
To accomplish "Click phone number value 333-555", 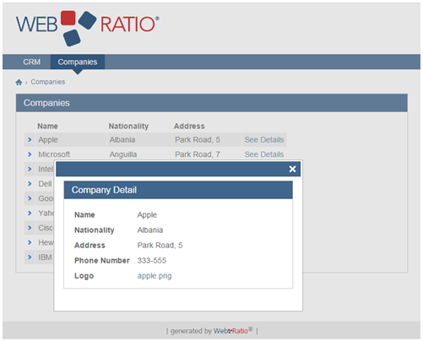I will coord(152,261).
